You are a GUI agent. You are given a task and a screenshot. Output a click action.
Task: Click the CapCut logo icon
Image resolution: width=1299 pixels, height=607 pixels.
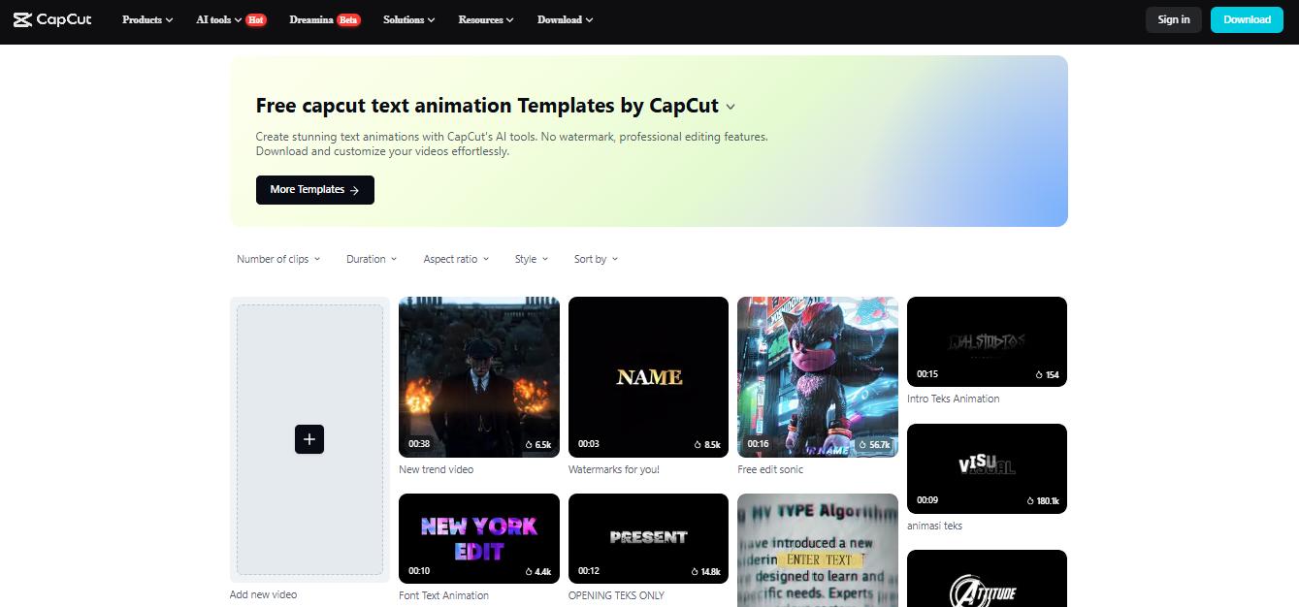pyautogui.click(x=23, y=19)
